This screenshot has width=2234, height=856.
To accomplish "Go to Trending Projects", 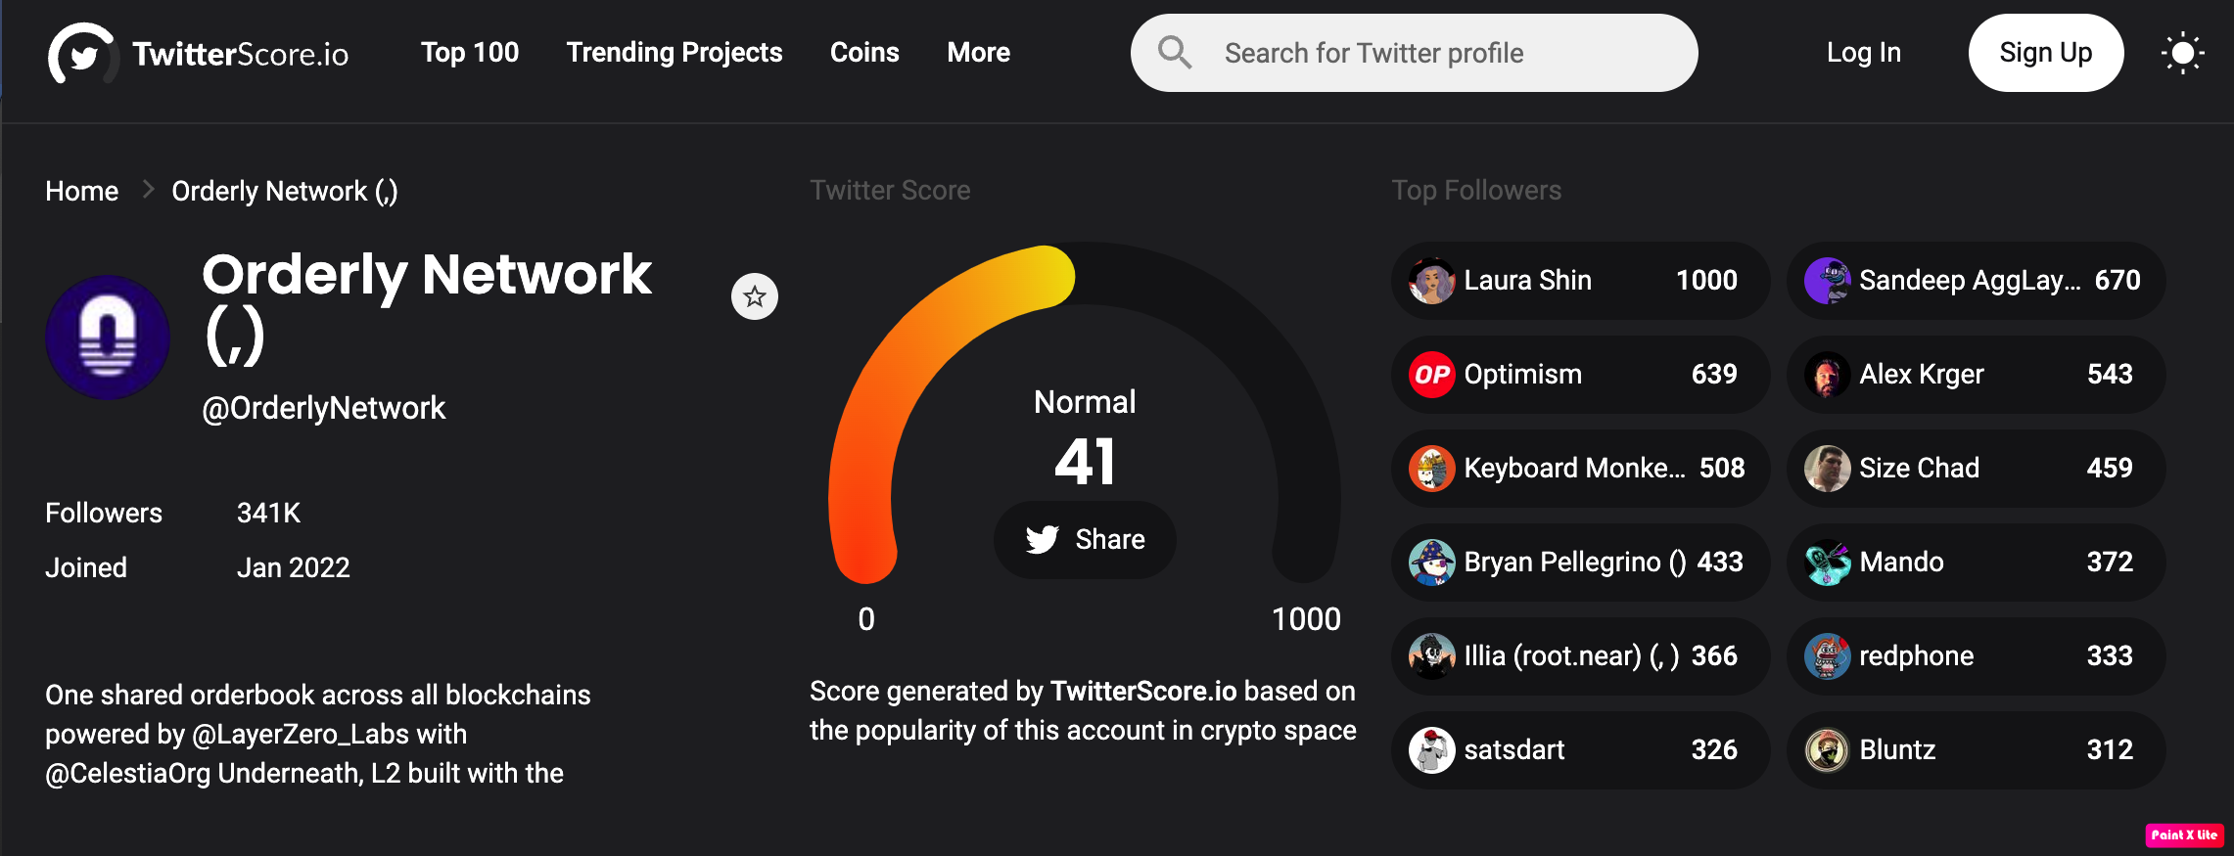I will pyautogui.click(x=675, y=53).
